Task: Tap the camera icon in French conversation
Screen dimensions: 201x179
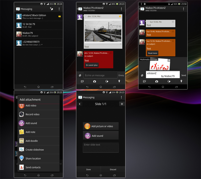Action: pyautogui.click(x=95, y=81)
